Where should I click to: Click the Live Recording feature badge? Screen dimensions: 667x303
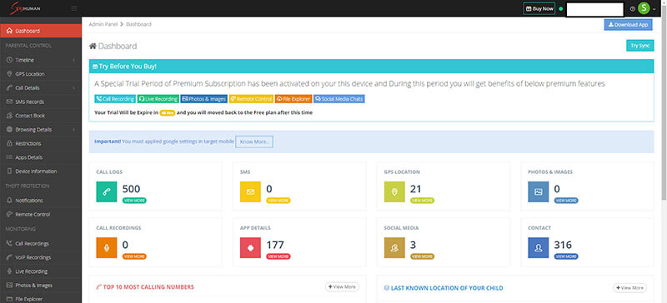click(158, 99)
